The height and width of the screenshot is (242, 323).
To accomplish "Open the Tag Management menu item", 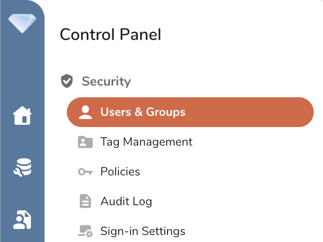I will tap(146, 142).
